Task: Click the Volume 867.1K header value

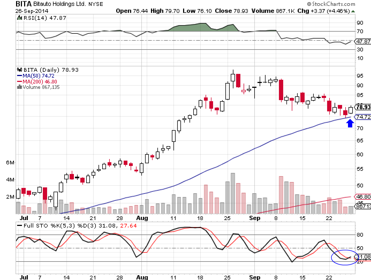Action: (x=273, y=11)
